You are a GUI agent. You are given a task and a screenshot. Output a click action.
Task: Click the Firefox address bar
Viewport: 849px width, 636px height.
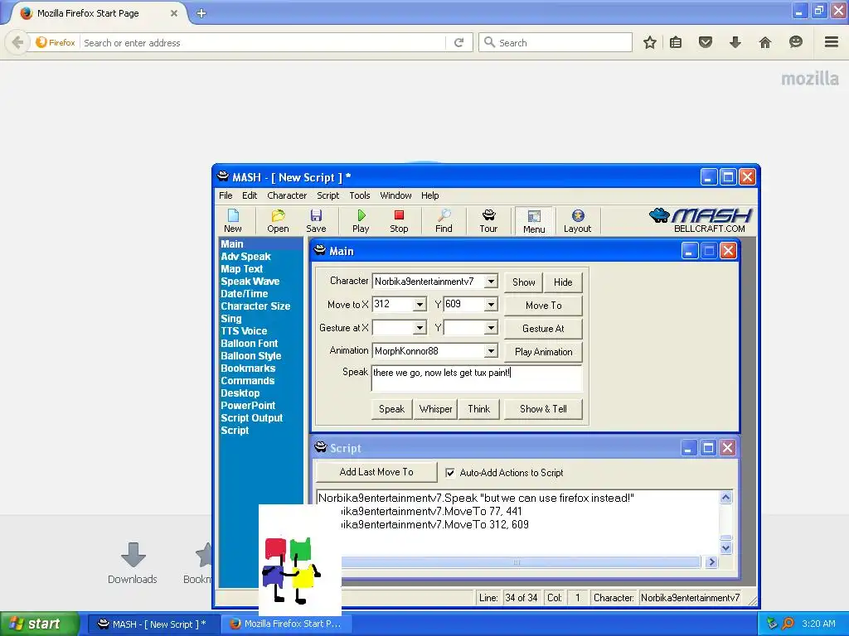(x=264, y=43)
